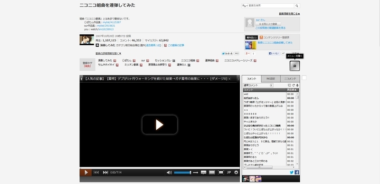Switch to the ニコメンド tab
This screenshot has height=184, width=380.
pyautogui.click(x=290, y=79)
